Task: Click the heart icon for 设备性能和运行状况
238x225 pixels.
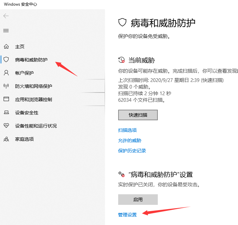Action: (6, 126)
